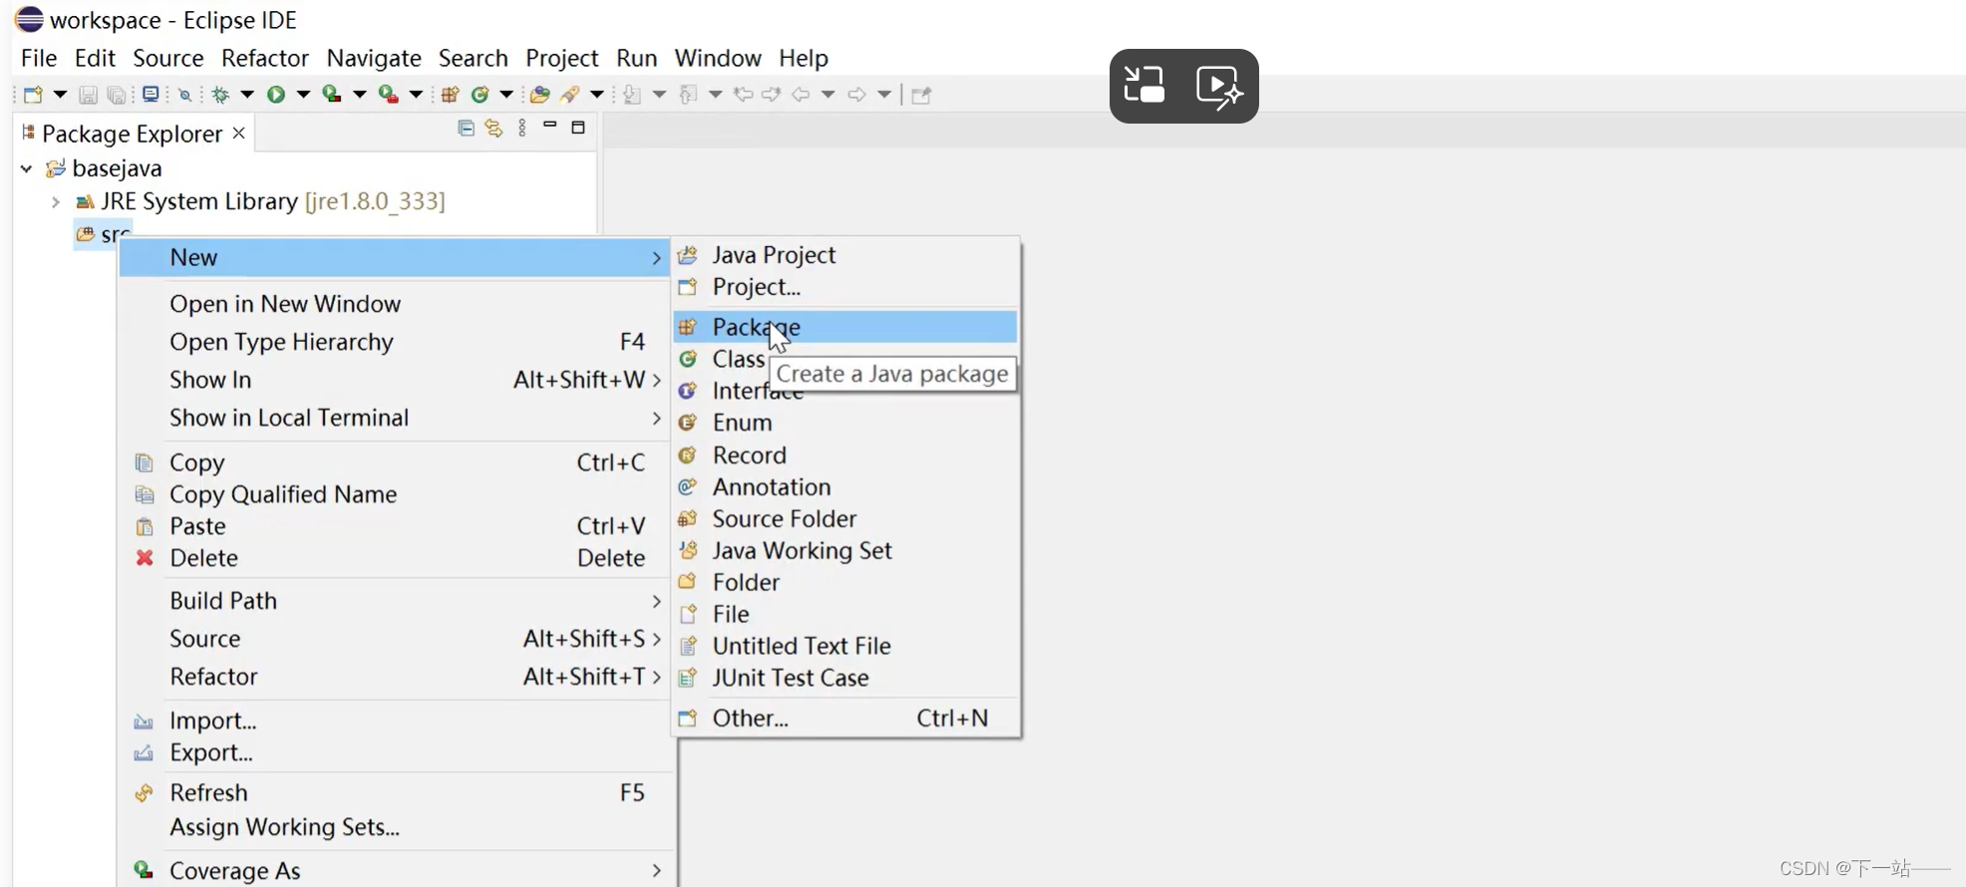Click the New wizard toolbar icon

[x=33, y=95]
